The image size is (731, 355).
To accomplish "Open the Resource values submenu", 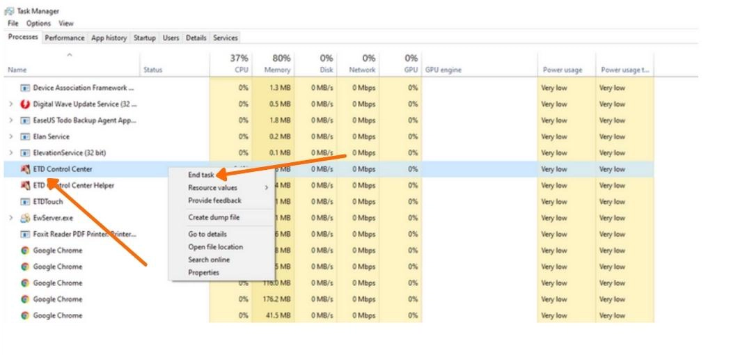I will pyautogui.click(x=212, y=188).
